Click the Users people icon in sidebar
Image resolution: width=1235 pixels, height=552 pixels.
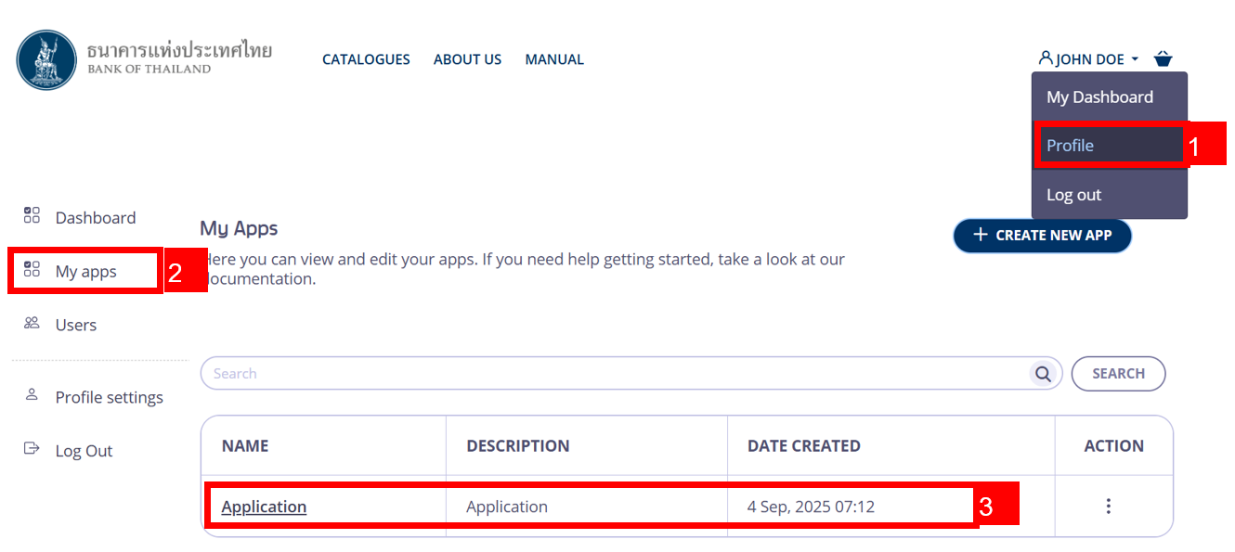point(32,324)
